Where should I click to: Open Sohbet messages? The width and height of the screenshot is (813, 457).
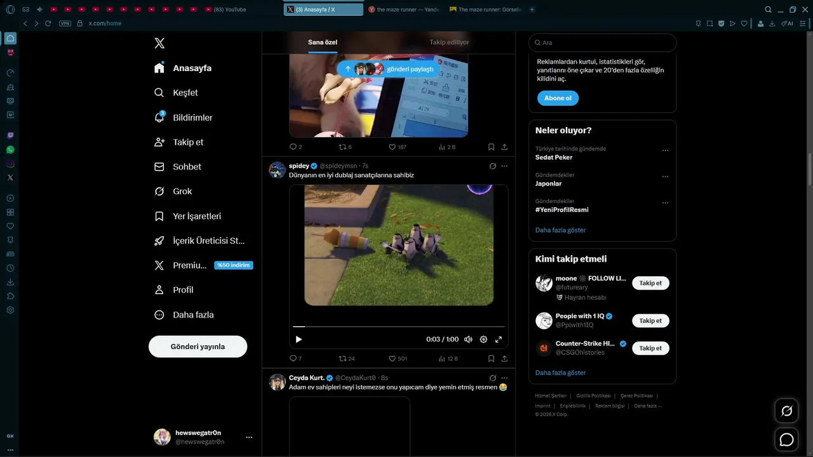tap(178, 167)
